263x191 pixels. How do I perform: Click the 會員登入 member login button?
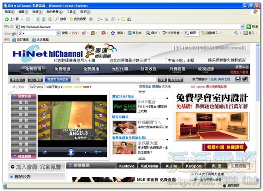(x=17, y=79)
